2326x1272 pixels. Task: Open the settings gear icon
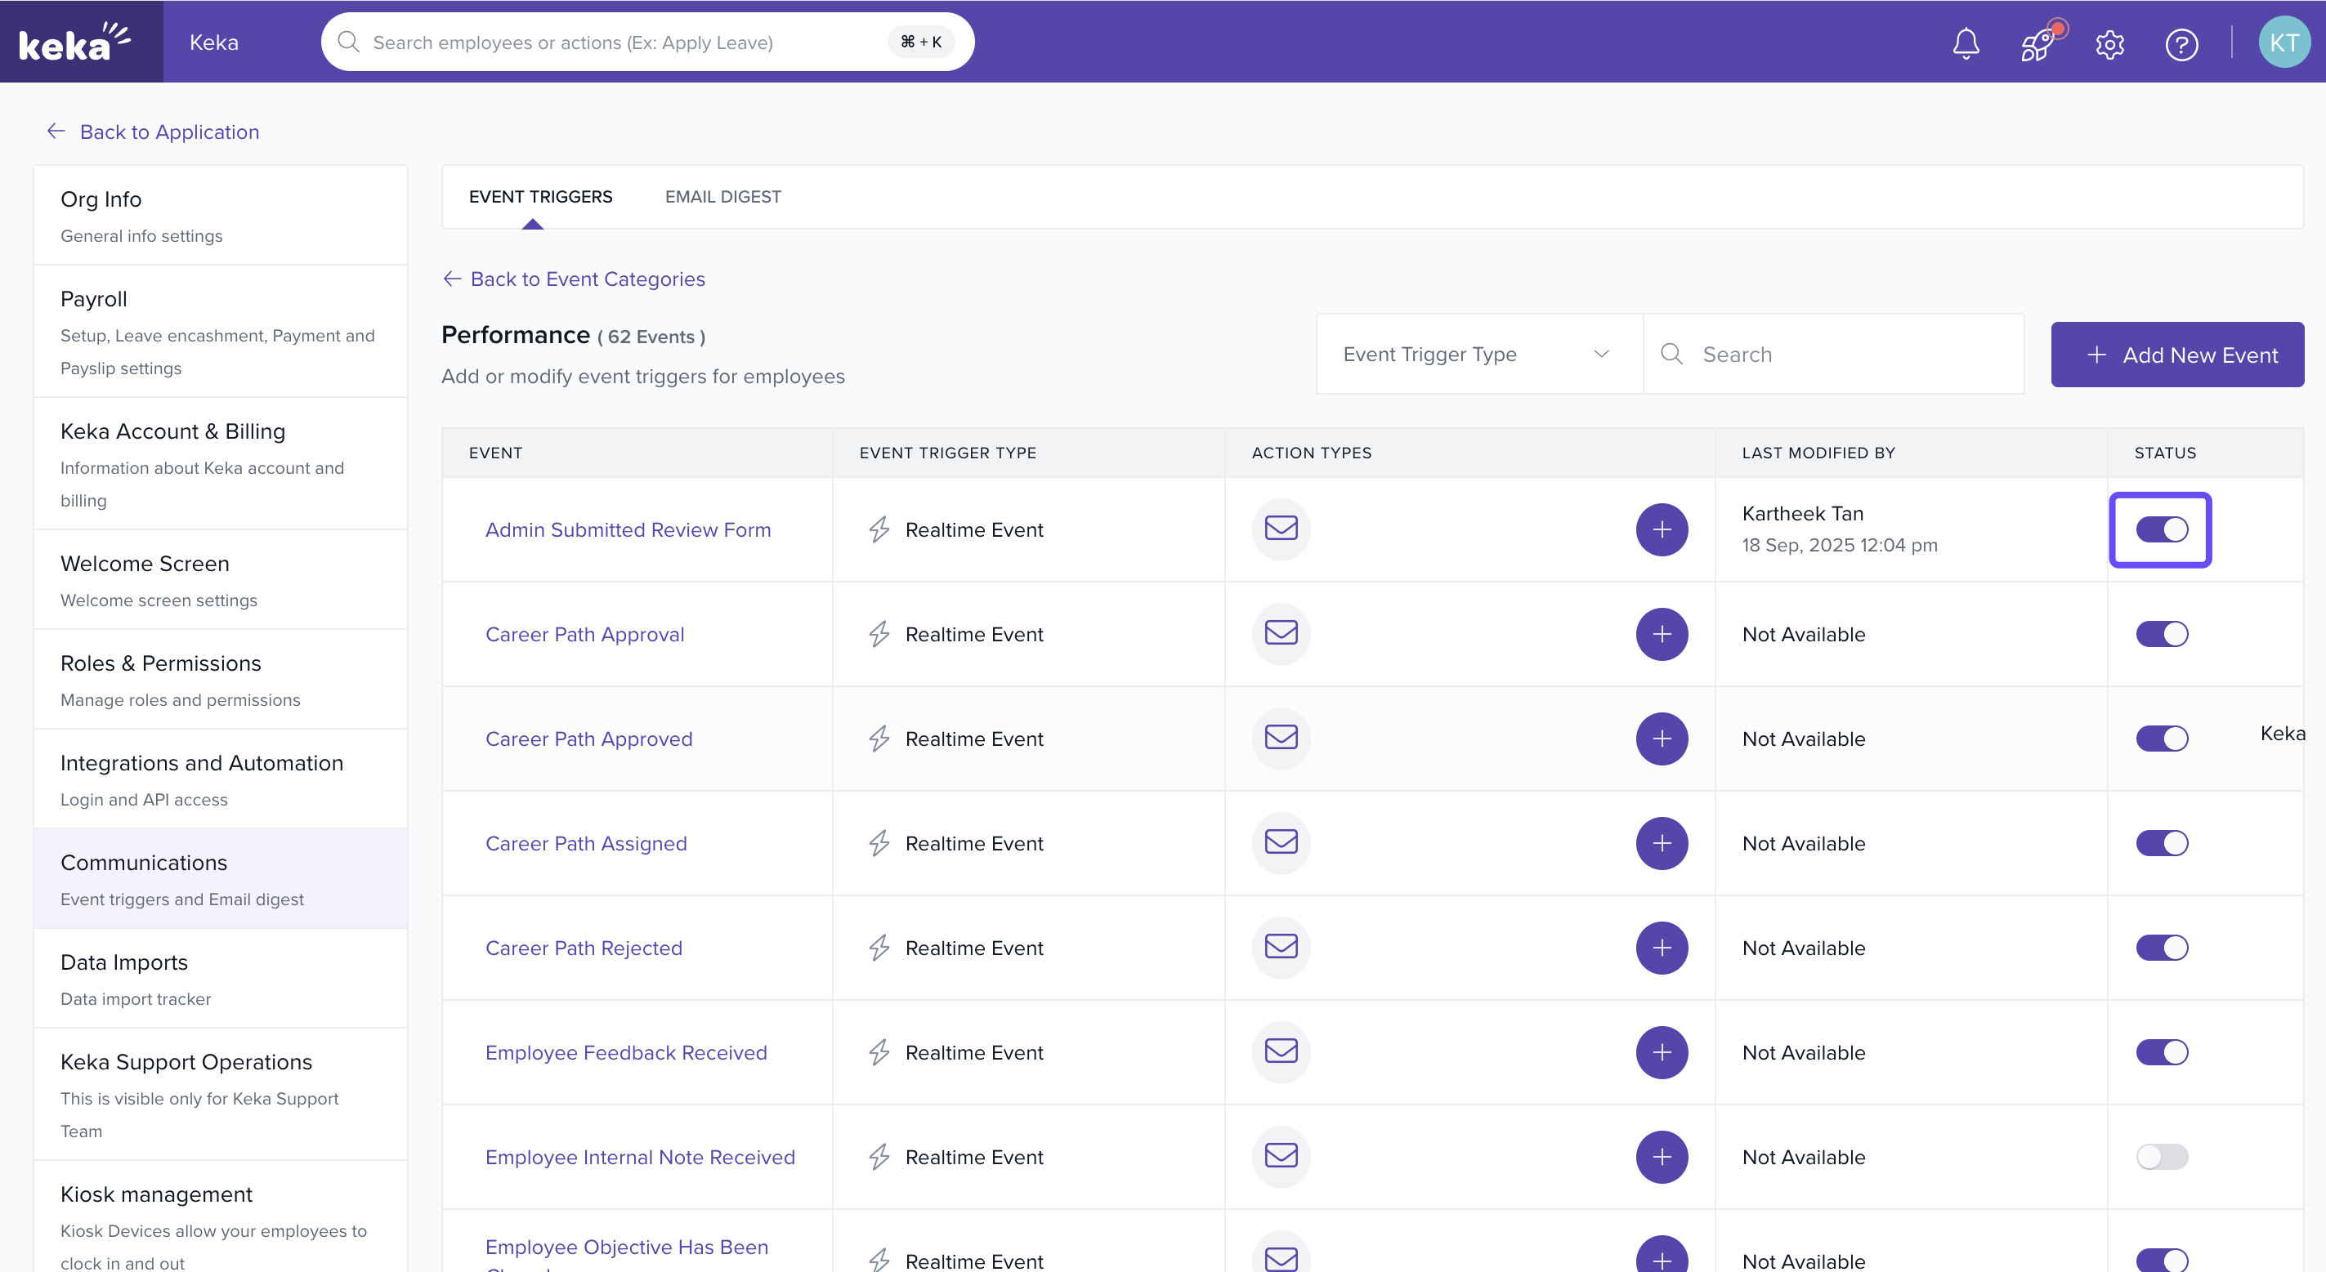2109,43
